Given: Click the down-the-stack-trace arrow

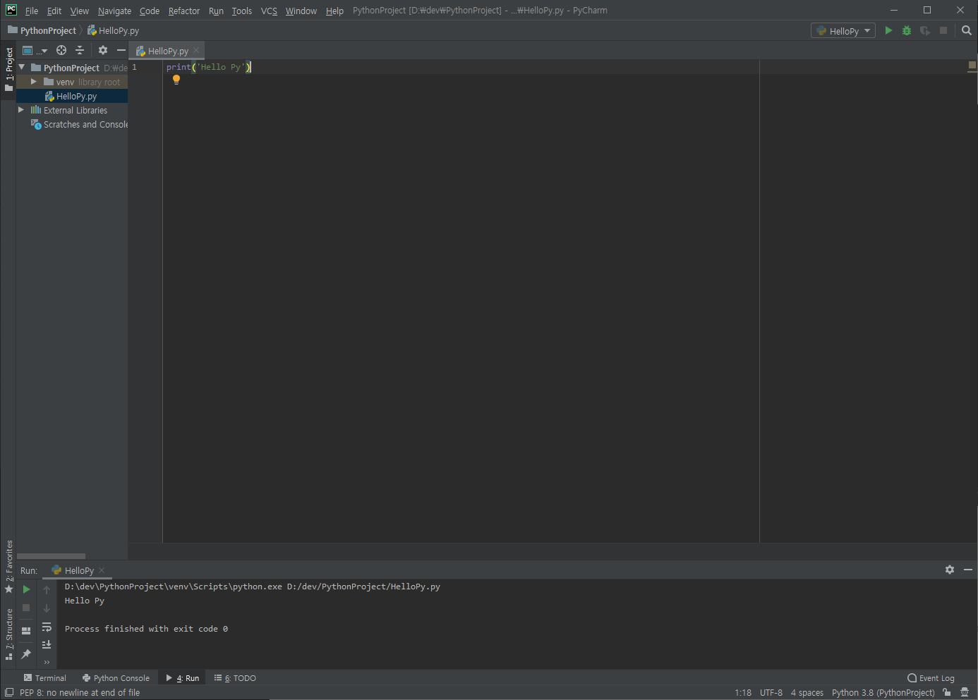Looking at the screenshot, I should point(47,608).
